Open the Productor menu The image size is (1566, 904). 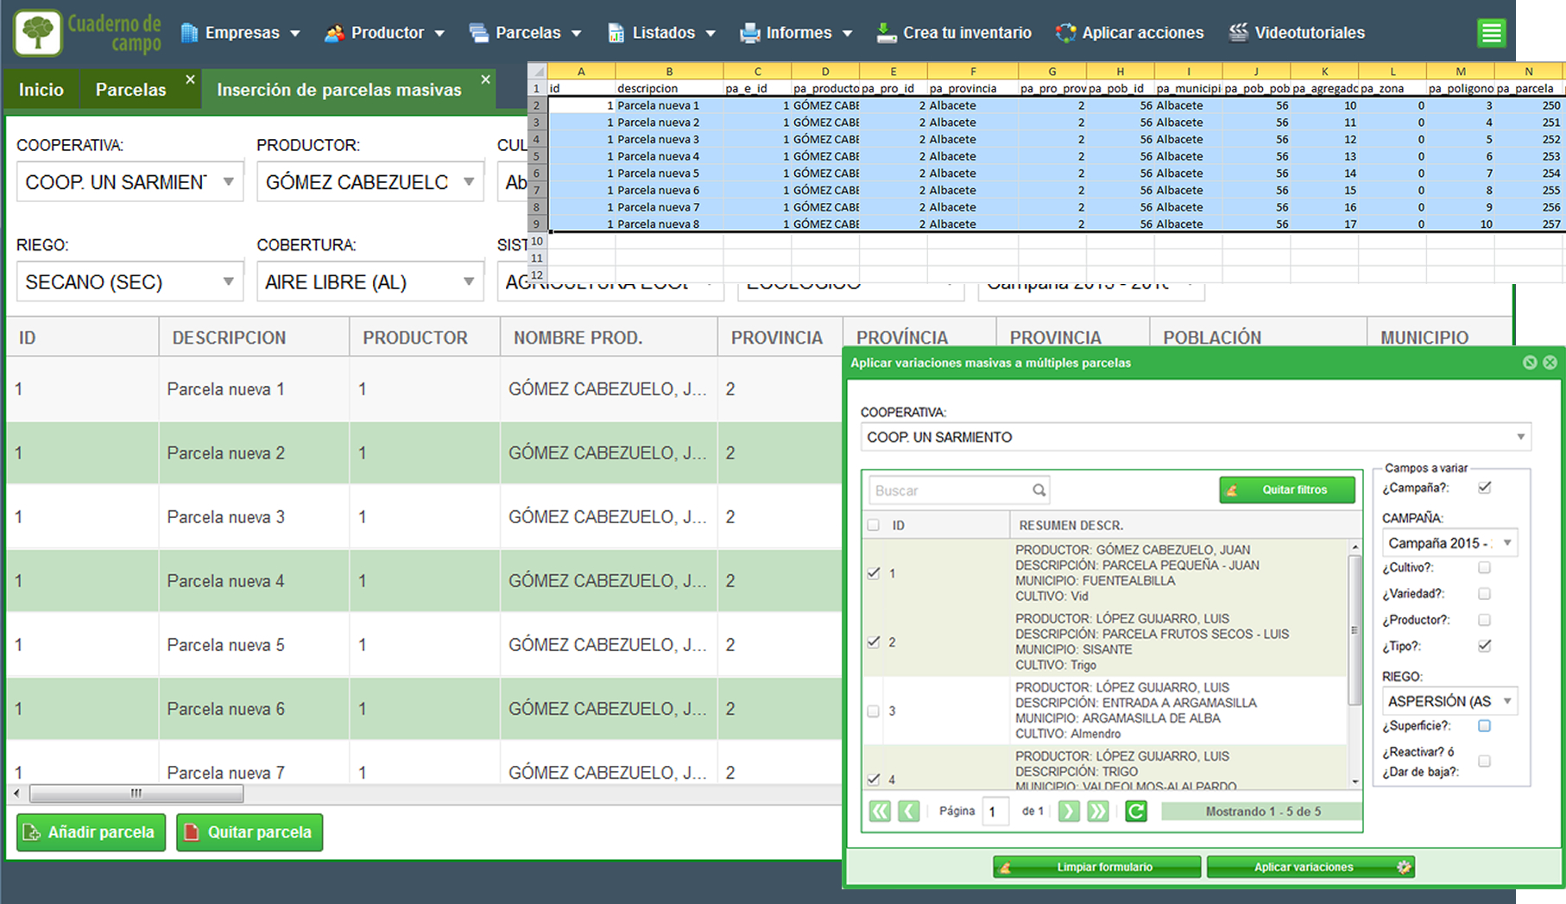[x=385, y=33]
